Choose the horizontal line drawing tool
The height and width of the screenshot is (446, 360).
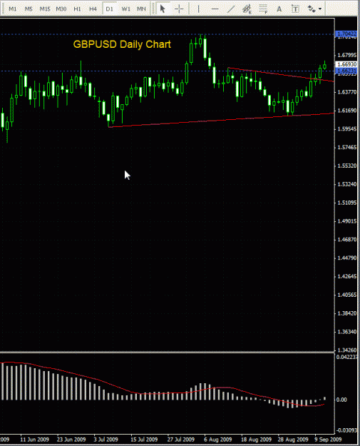pyautogui.click(x=215, y=9)
